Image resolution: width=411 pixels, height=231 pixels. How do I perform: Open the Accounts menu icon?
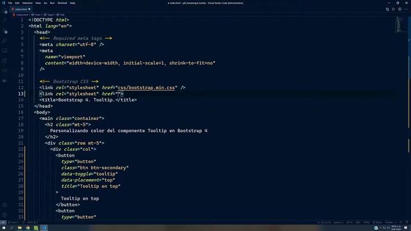click(x=4, y=205)
